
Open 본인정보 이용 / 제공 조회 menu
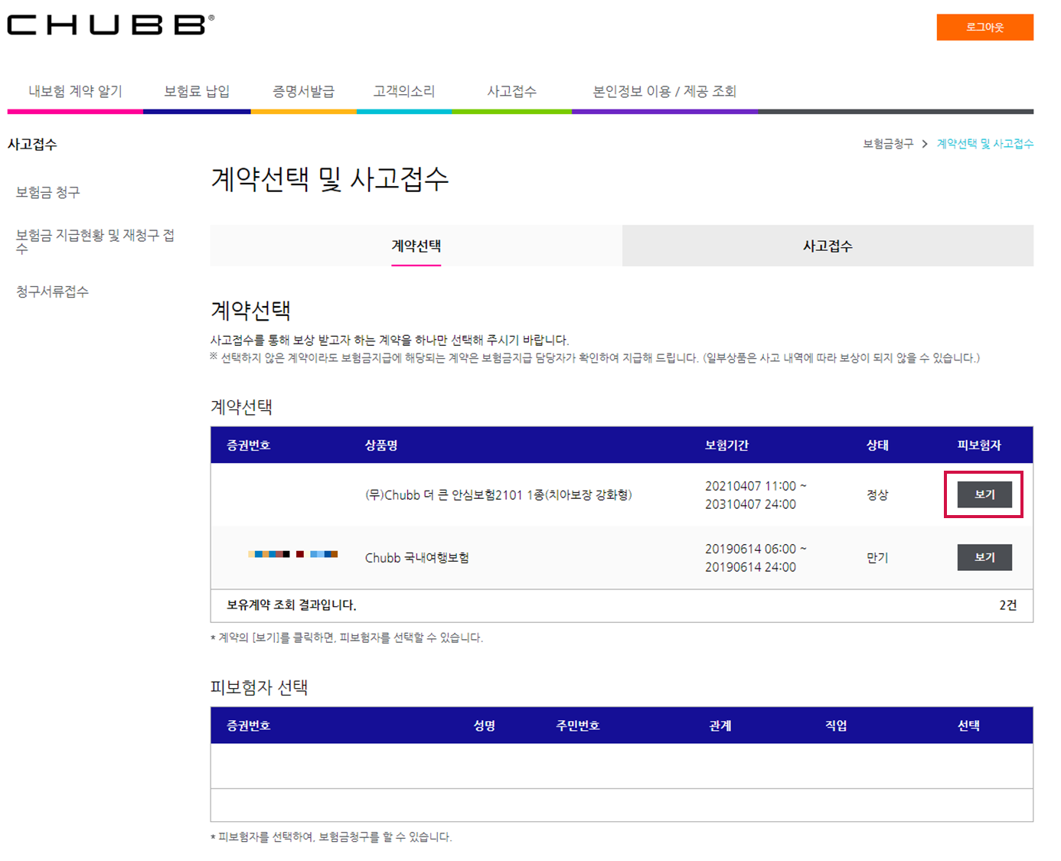click(x=664, y=91)
